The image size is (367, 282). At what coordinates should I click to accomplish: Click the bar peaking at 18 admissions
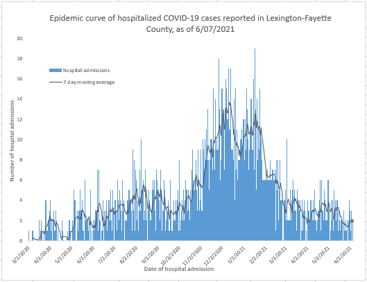[219, 150]
